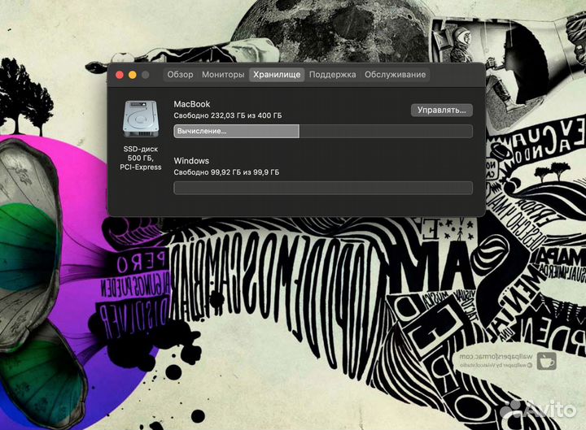Image resolution: width=586 pixels, height=430 pixels.
Task: Switch to the Мониторы tab
Action: (223, 75)
